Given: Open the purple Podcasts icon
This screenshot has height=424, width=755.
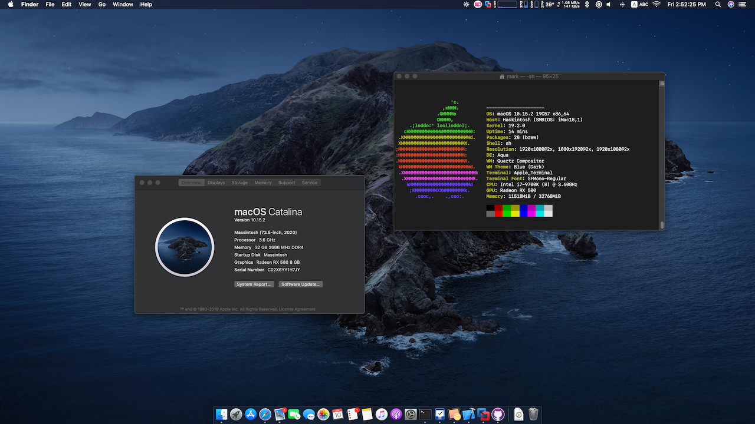Looking at the screenshot, I should [x=396, y=415].
